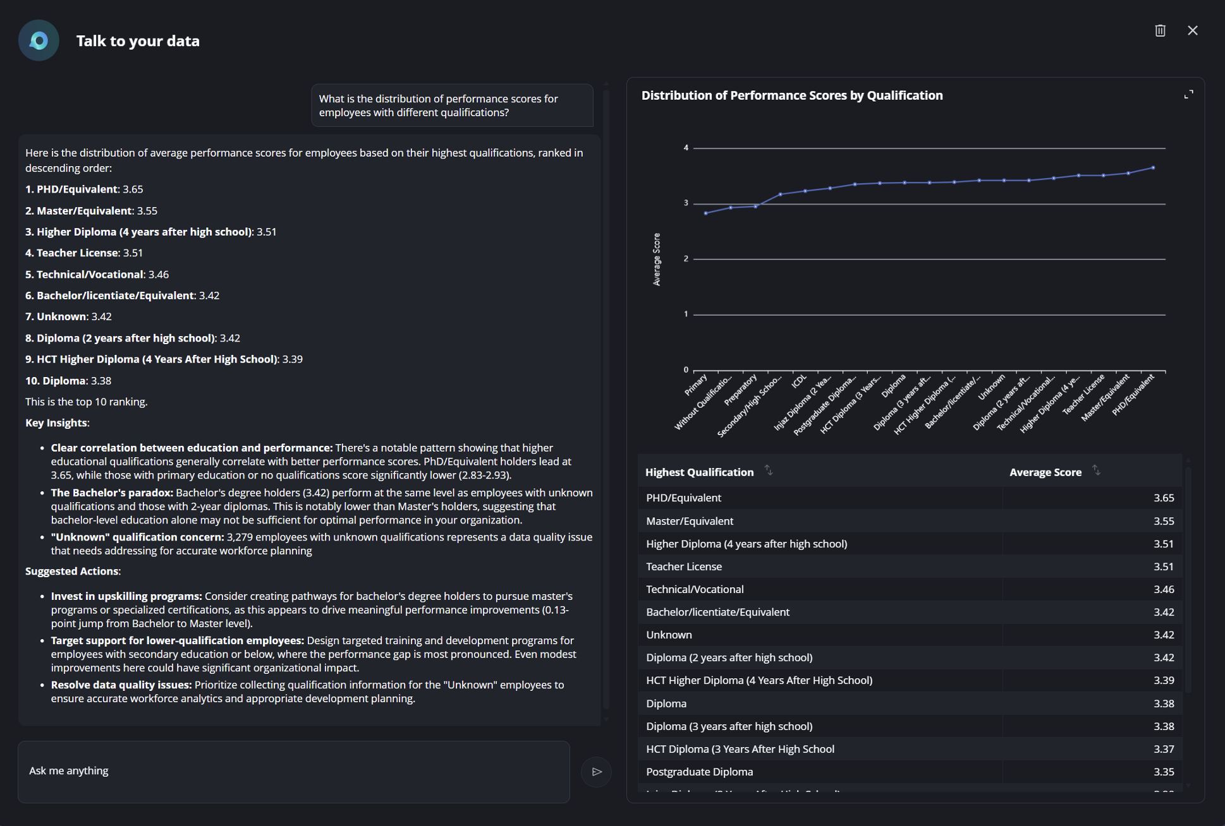
Task: Click the assistant logo avatar icon
Action: pyautogui.click(x=39, y=41)
